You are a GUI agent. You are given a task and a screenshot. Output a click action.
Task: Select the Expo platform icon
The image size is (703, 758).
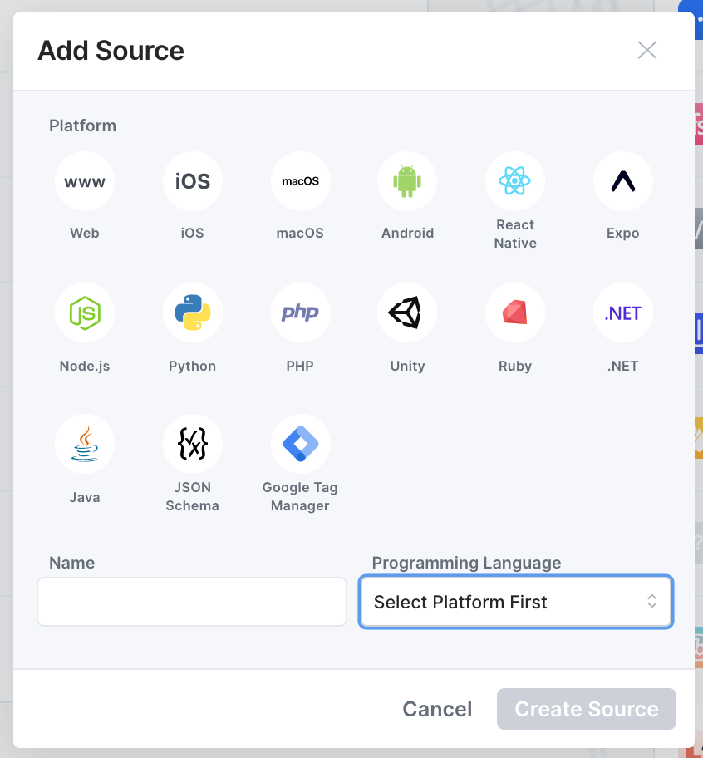(x=622, y=181)
